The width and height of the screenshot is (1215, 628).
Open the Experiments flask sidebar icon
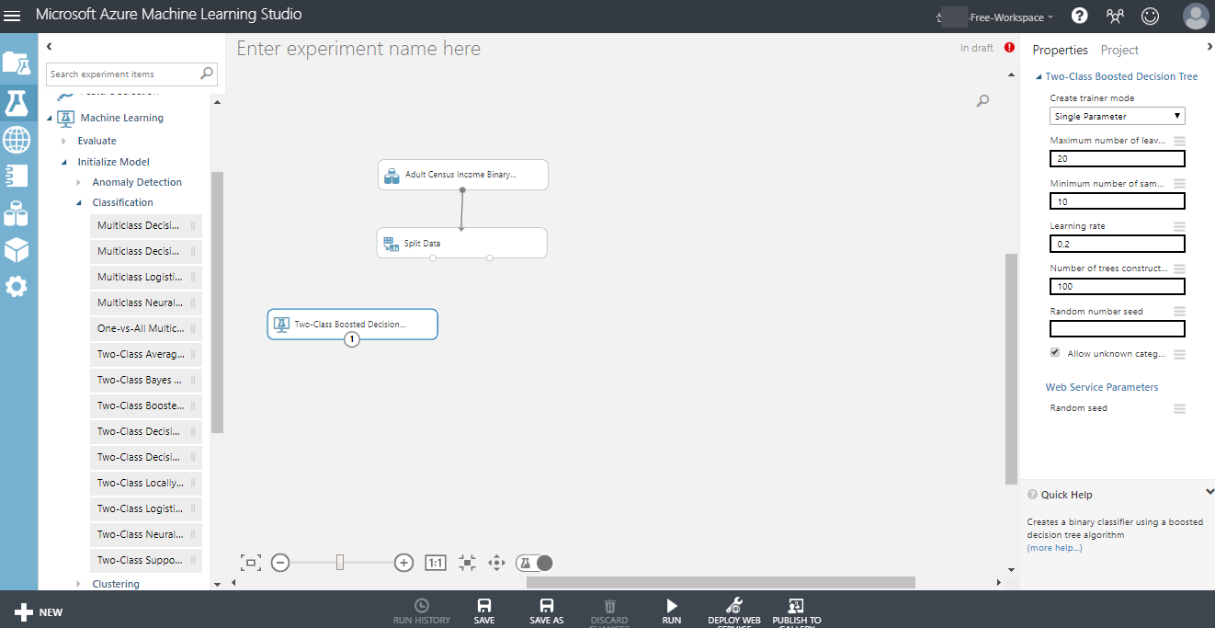17,102
